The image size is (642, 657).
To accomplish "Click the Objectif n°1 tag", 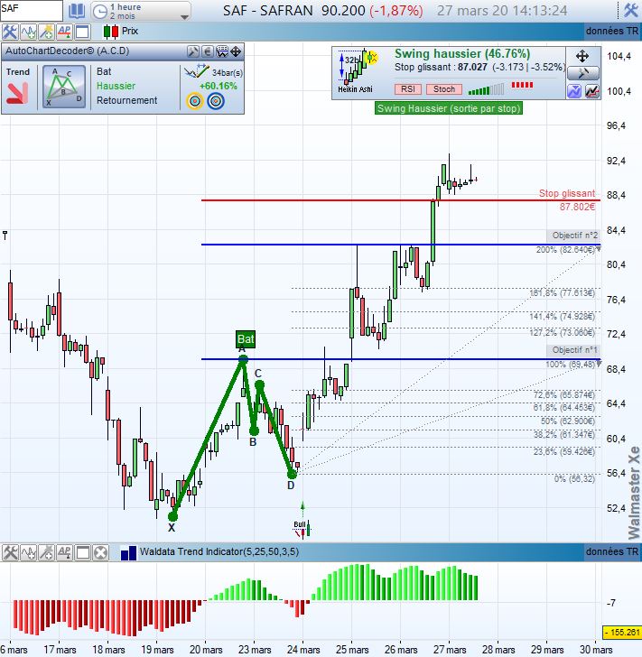I will pyautogui.click(x=574, y=350).
